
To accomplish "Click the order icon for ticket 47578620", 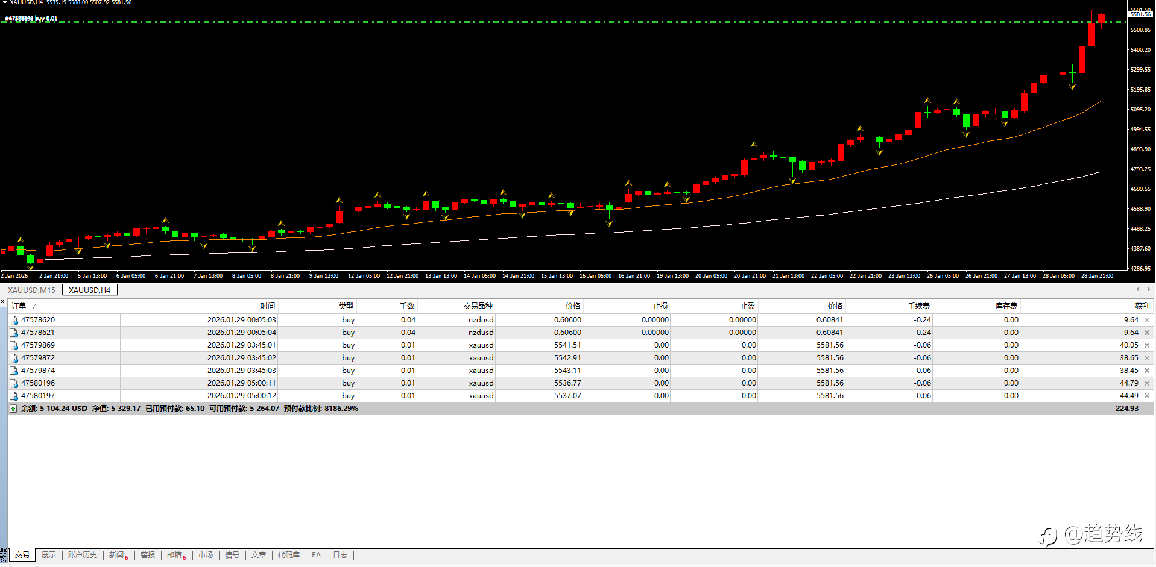I will 14,320.
